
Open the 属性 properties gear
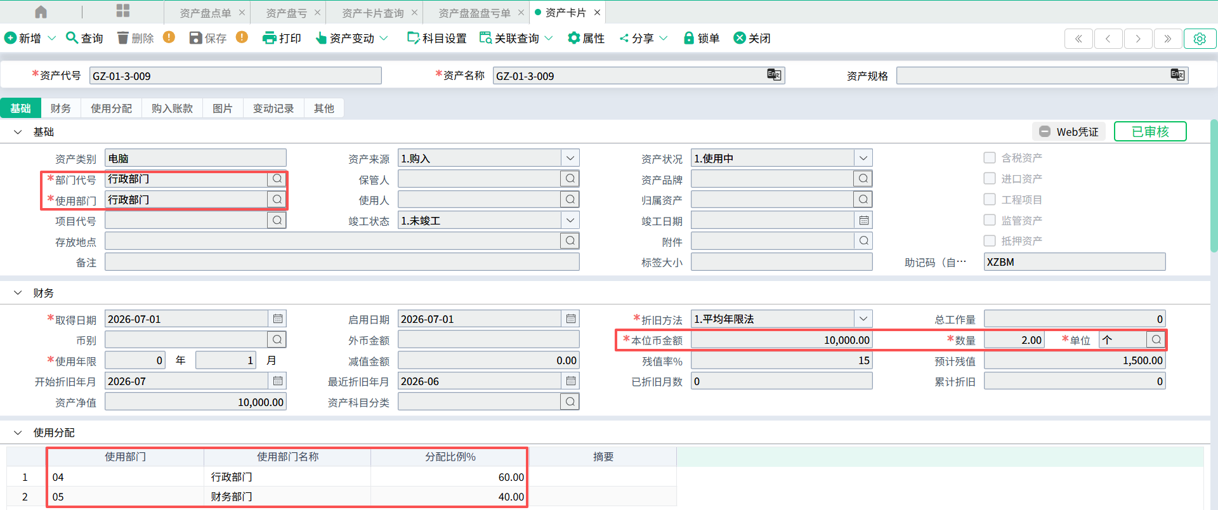coord(586,38)
